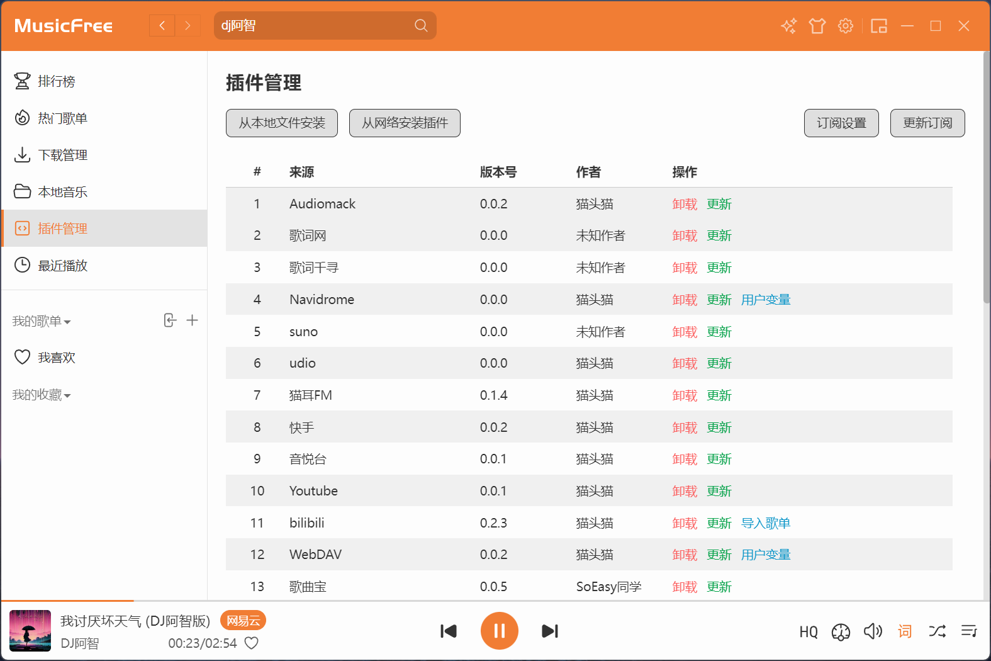Open 订阅设置 button

click(841, 123)
